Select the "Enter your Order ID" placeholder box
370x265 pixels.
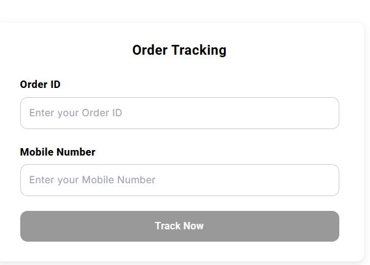pyautogui.click(x=179, y=113)
